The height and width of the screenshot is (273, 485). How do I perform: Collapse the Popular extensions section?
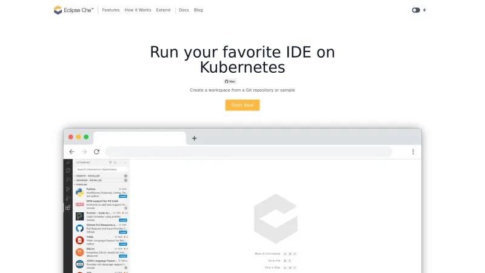click(x=101, y=184)
